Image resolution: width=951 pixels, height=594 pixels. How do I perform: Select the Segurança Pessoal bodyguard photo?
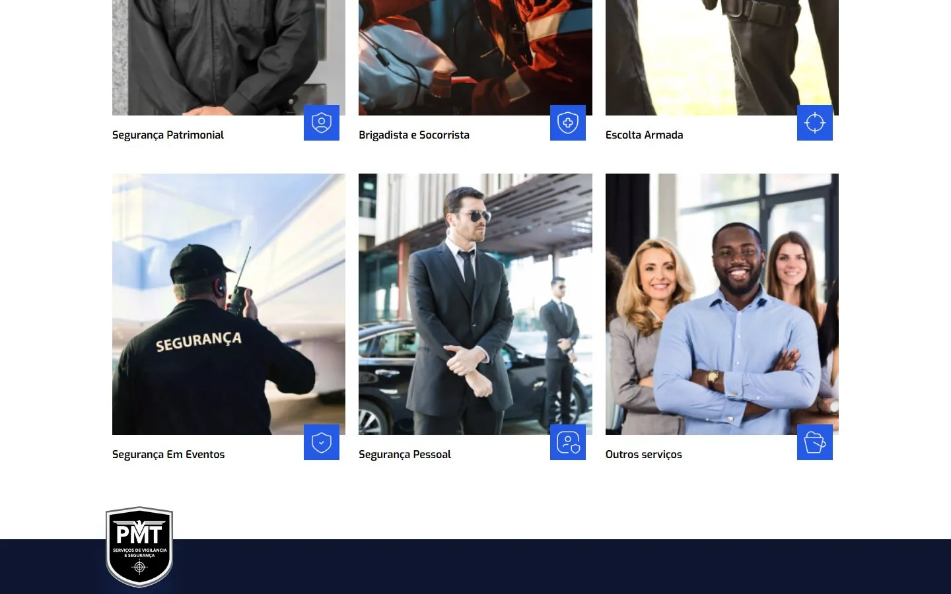tap(475, 304)
